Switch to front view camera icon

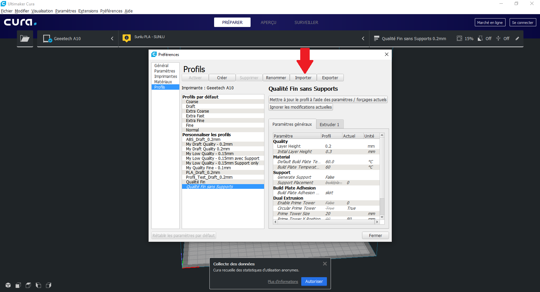[x=18, y=285]
